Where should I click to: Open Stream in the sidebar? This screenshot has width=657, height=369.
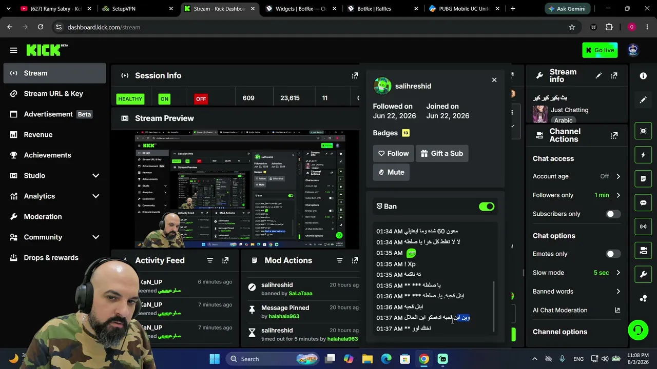tap(54, 73)
